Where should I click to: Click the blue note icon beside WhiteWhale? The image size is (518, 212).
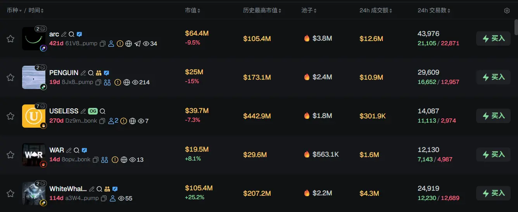point(115,189)
